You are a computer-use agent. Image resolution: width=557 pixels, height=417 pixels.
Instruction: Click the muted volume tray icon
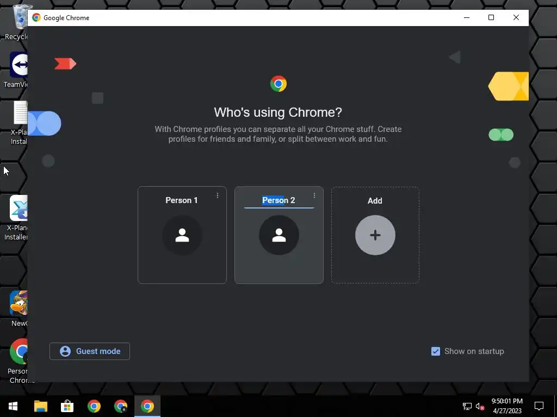click(480, 406)
